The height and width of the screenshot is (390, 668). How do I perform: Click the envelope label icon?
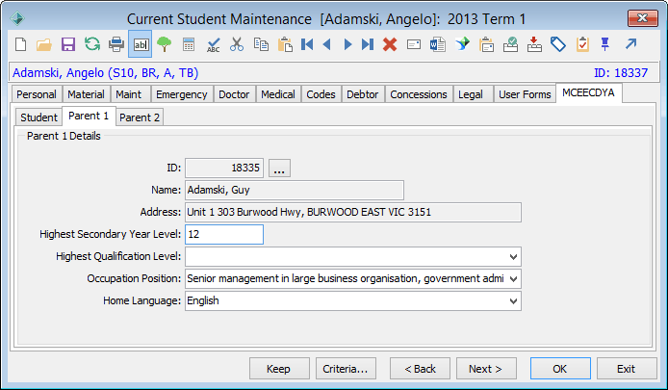click(x=414, y=44)
